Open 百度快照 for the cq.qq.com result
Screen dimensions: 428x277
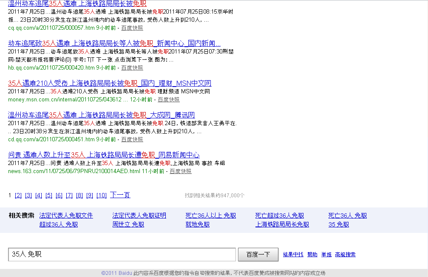point(132,28)
